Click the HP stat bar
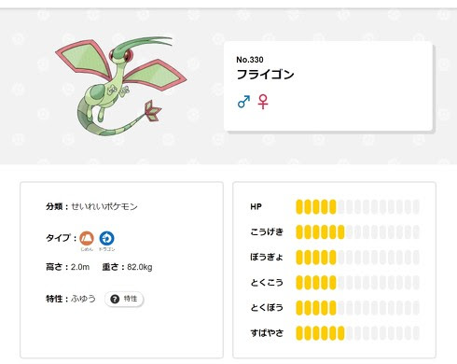 [357, 207]
